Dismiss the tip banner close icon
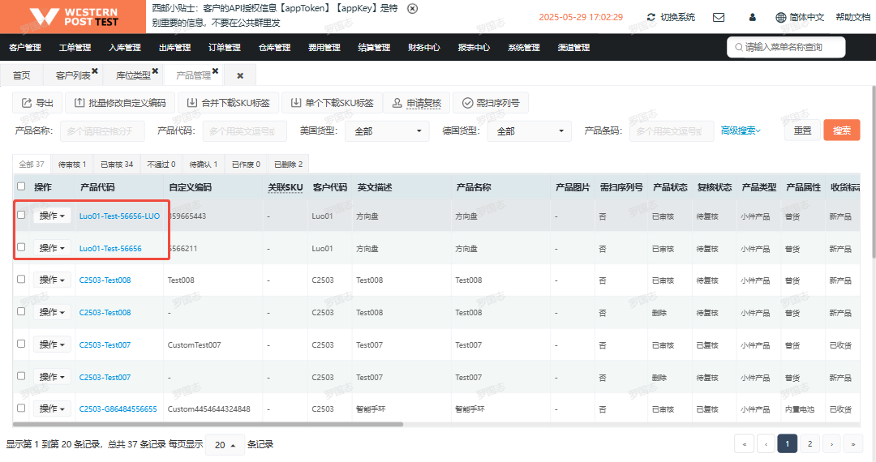The image size is (876, 462). (412, 9)
